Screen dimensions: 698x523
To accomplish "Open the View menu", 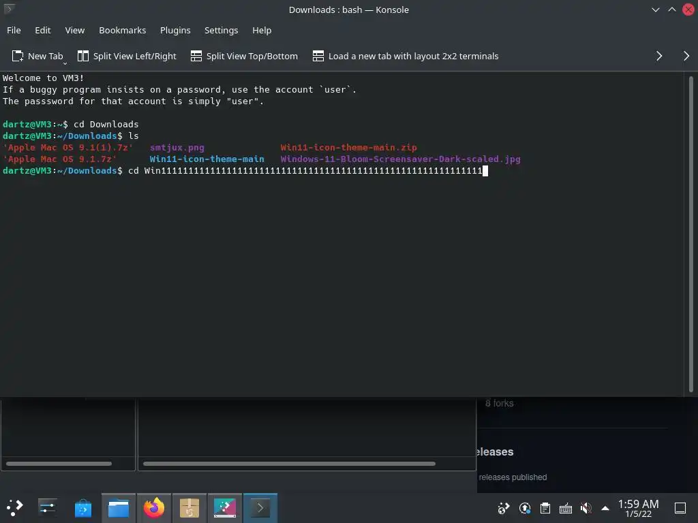I will [75, 30].
